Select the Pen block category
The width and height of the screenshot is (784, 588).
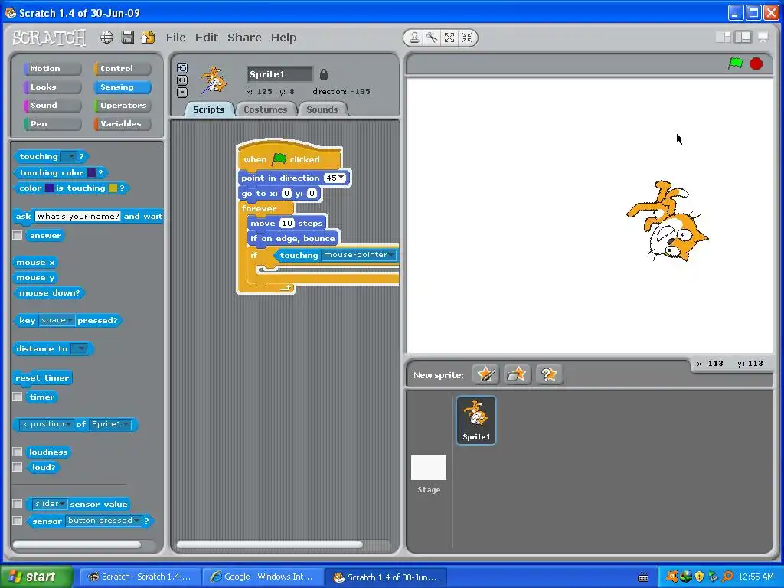pos(52,124)
